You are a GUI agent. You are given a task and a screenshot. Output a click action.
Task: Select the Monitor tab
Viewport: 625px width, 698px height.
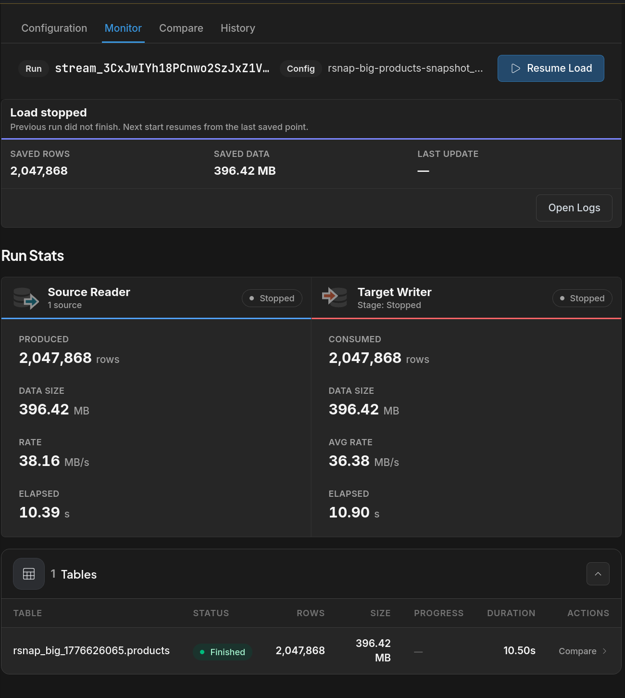point(123,28)
